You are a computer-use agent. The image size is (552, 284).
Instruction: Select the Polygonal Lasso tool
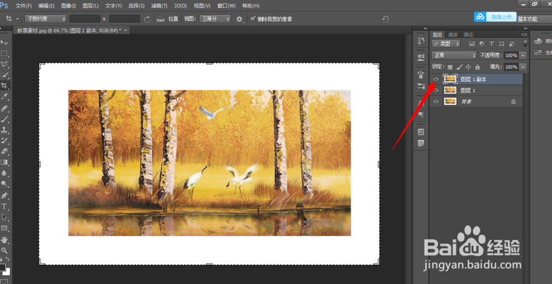[4, 65]
